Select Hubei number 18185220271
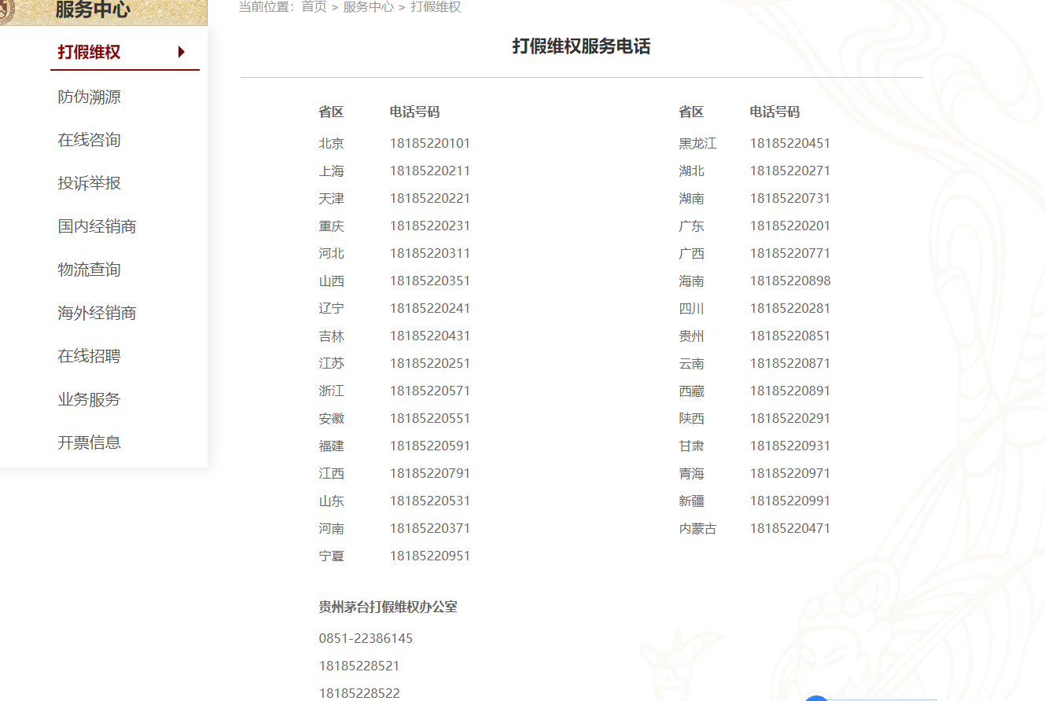Screen dimensions: 1045x701 click(790, 171)
